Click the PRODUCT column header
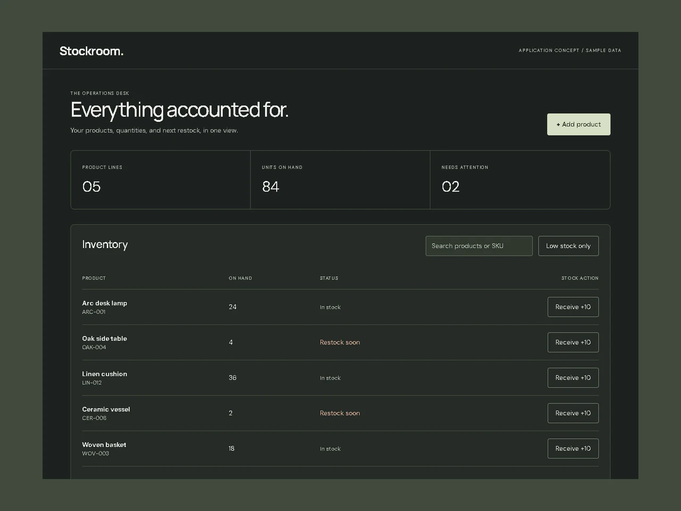 pyautogui.click(x=94, y=278)
